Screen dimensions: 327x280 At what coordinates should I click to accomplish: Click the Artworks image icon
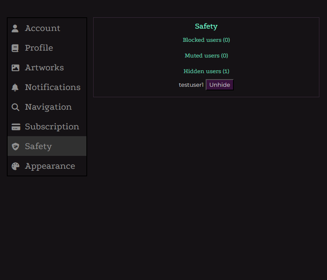15,68
